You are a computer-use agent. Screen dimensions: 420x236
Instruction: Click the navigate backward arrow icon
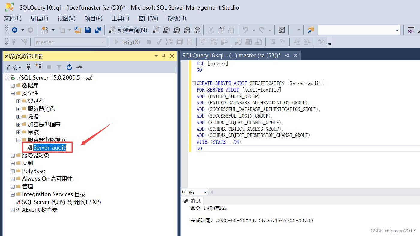pos(15,30)
